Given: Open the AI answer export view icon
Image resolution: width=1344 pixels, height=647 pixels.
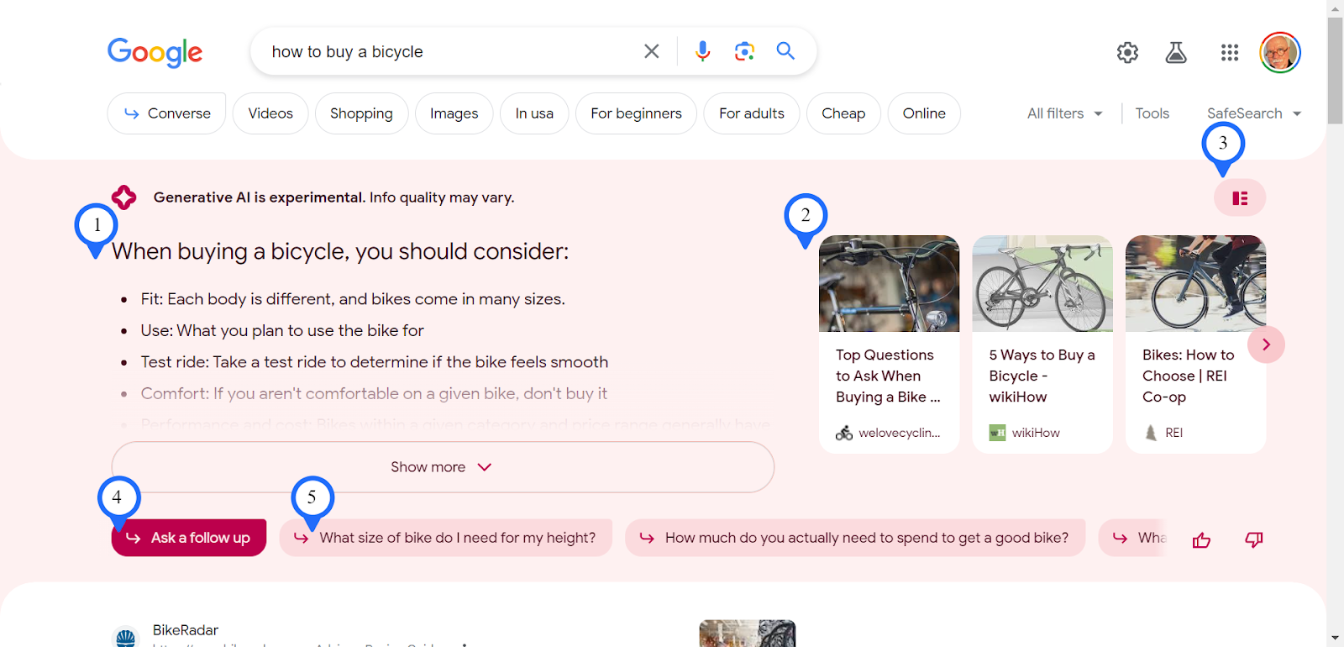Looking at the screenshot, I should pos(1239,197).
